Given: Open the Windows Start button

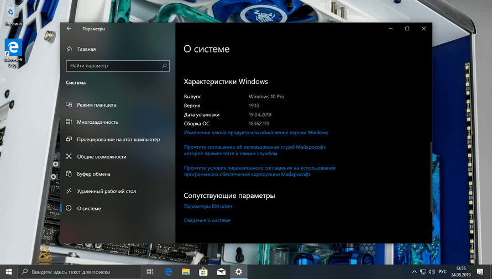Looking at the screenshot, I should point(8,271).
